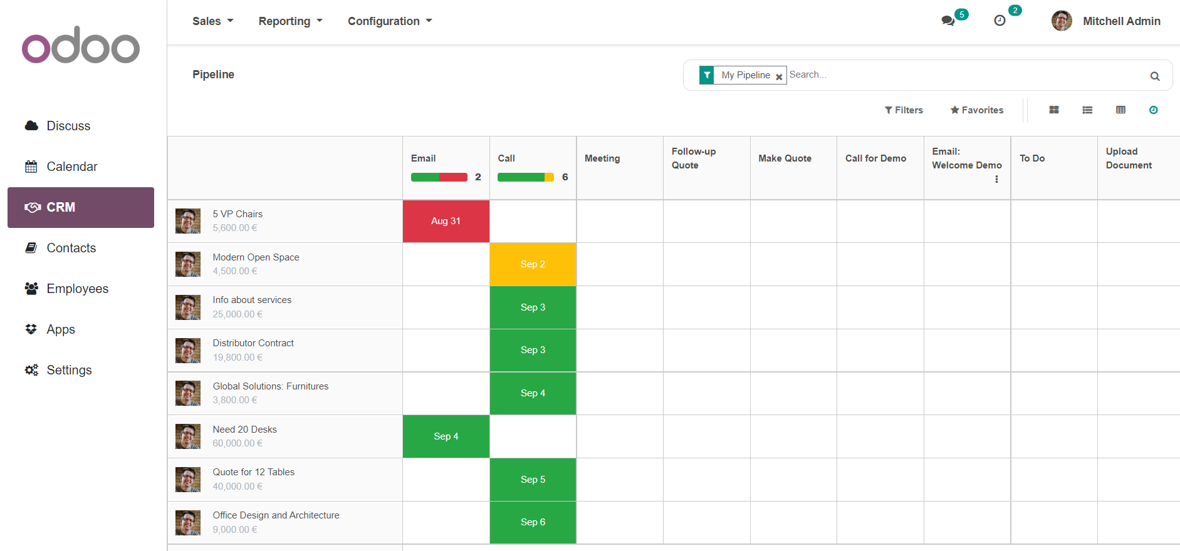The height and width of the screenshot is (551, 1180).
Task: Click avatar next to Need 20 Desks
Action: [x=188, y=436]
